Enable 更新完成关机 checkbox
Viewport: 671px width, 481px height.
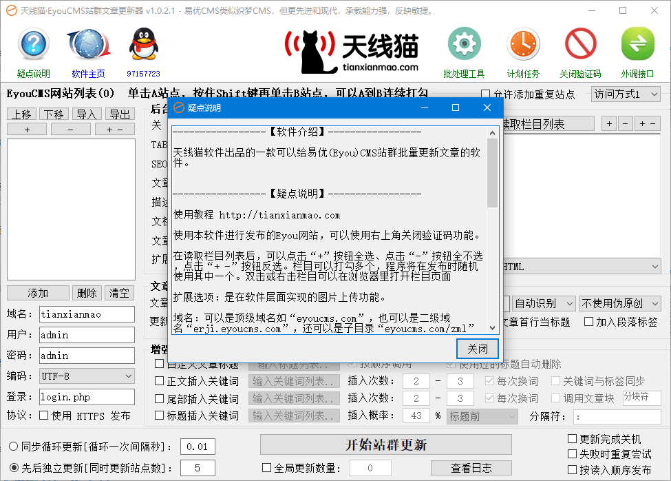pyautogui.click(x=572, y=438)
